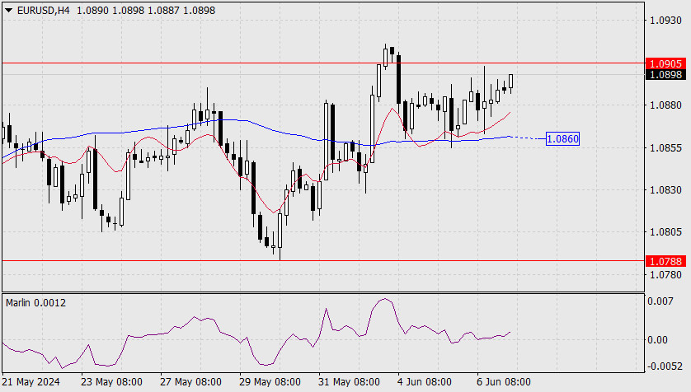
Task: Click the OHLC values 1.0890 1.0898 1.0887 1.0898
Action: 146,10
